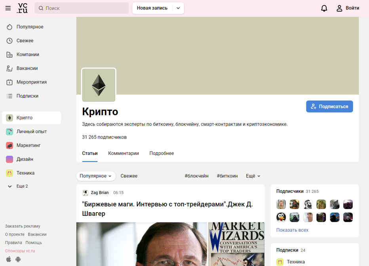Click the Помощь footer link

pyautogui.click(x=34, y=243)
